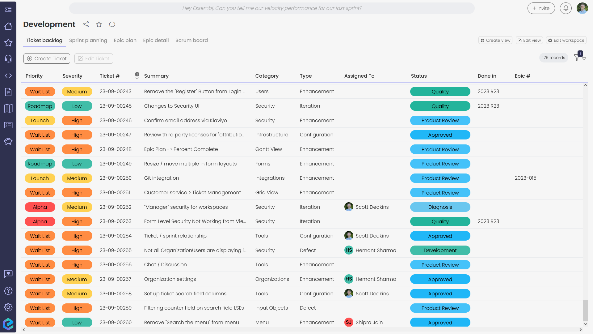Open settings gear in left sidebar
The image size is (593, 334).
(8, 307)
